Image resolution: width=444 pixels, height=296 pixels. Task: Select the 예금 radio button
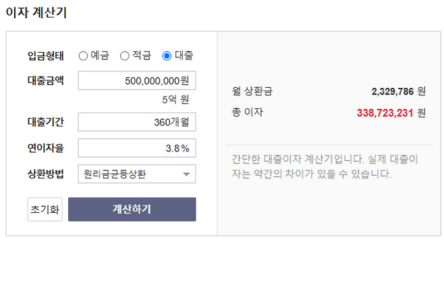click(x=83, y=55)
